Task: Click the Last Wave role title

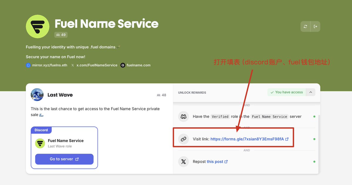Action: pyautogui.click(x=60, y=95)
